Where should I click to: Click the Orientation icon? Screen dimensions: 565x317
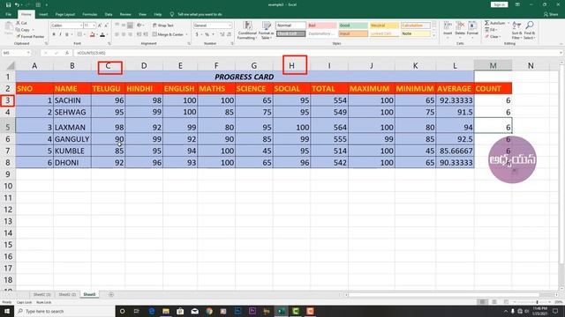139,26
